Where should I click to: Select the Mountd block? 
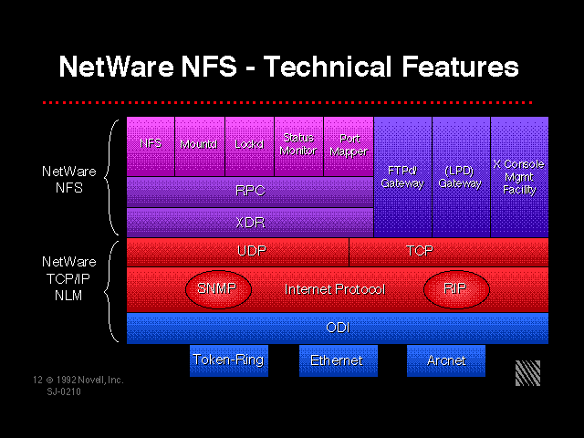coord(200,146)
